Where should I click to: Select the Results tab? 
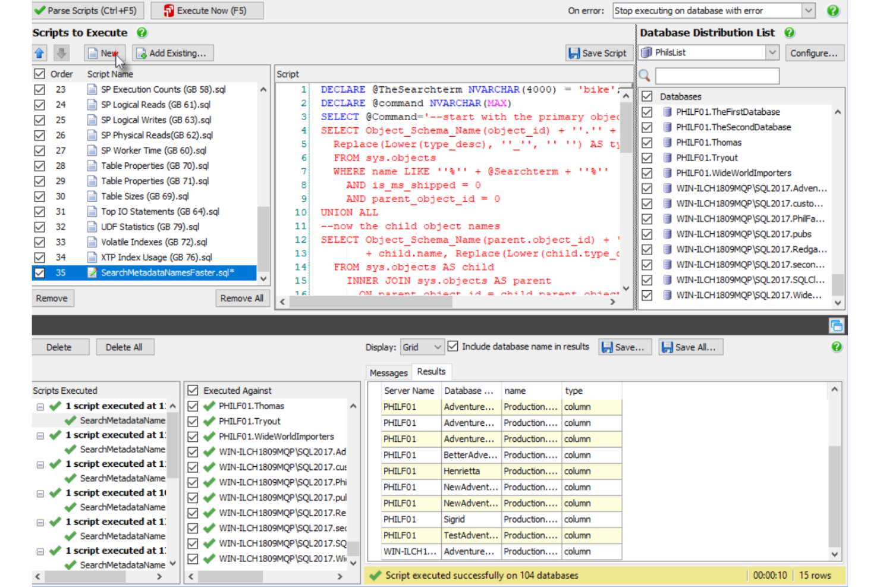(x=431, y=371)
